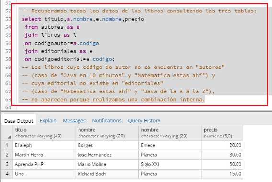Screen dimensions: 272x182
Task: Click line number 53 in the gutter
Action: pyautogui.click(x=8, y=19)
